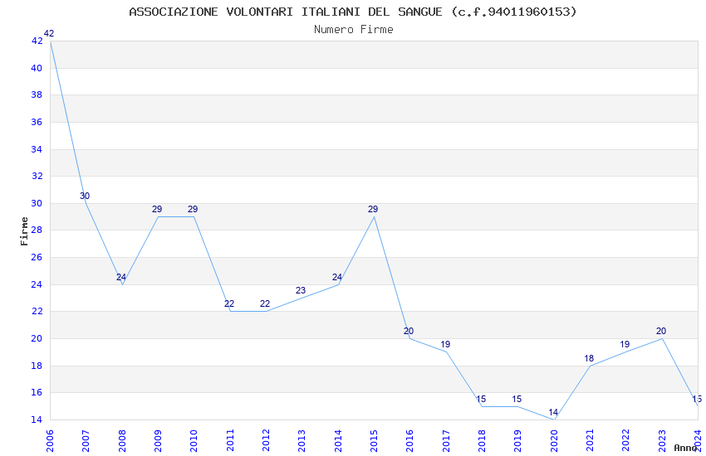Click the y-axis tick value 36
This screenshot has height=456, width=706.
[x=37, y=122]
